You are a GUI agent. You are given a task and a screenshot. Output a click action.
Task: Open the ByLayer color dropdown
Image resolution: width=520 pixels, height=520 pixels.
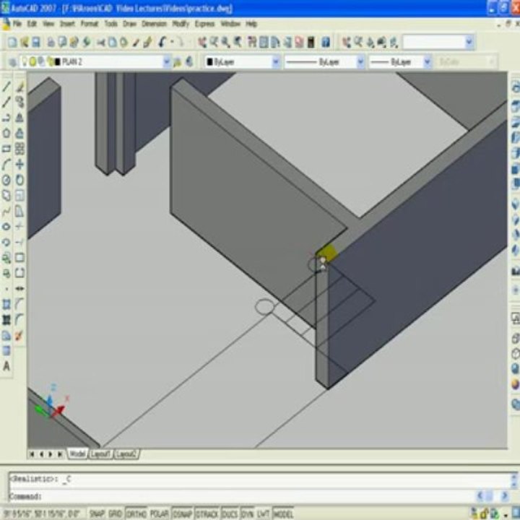[x=276, y=61]
